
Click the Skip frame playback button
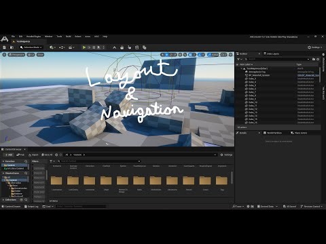pos(89,47)
